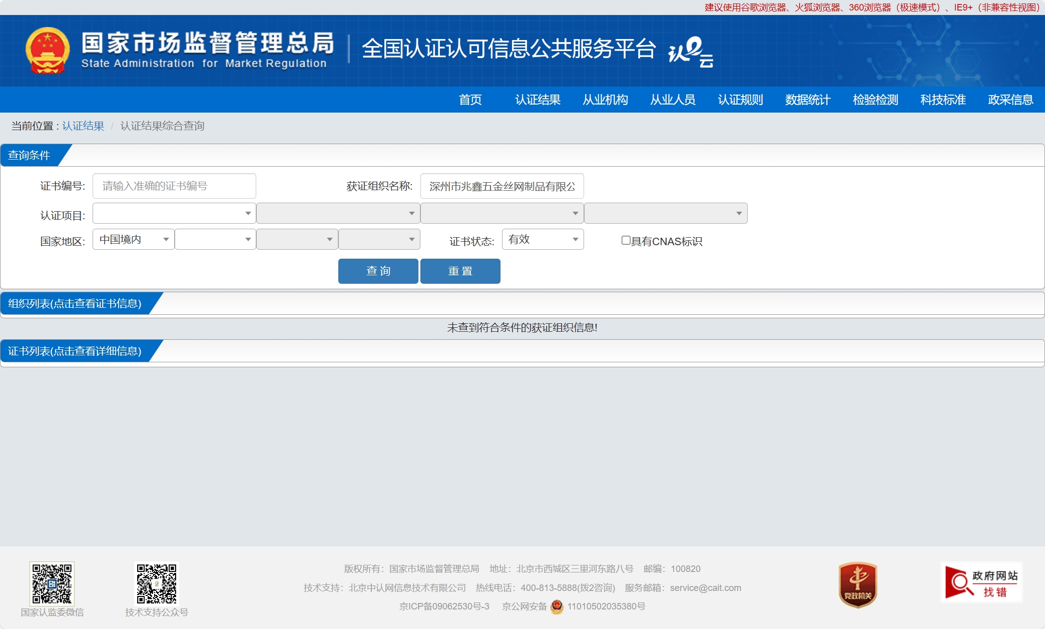The height and width of the screenshot is (629, 1045).
Task: Follow the 认证结果 breadcrumb link
Action: point(83,126)
